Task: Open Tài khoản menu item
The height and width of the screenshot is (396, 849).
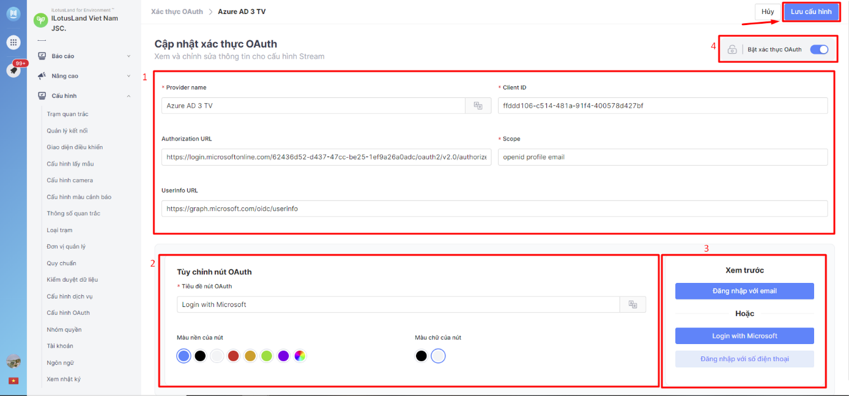Action: tap(60, 346)
